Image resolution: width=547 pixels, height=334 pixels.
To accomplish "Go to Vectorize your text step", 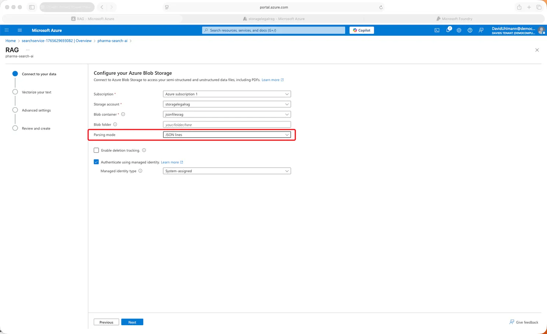I will [x=36, y=92].
